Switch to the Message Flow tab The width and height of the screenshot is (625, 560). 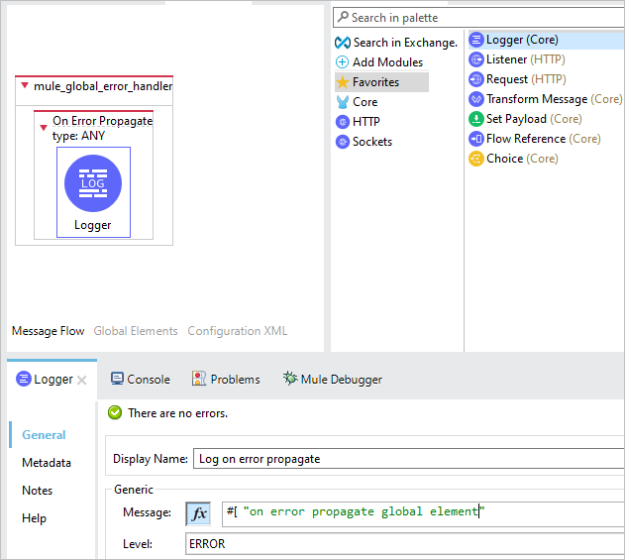(48, 331)
